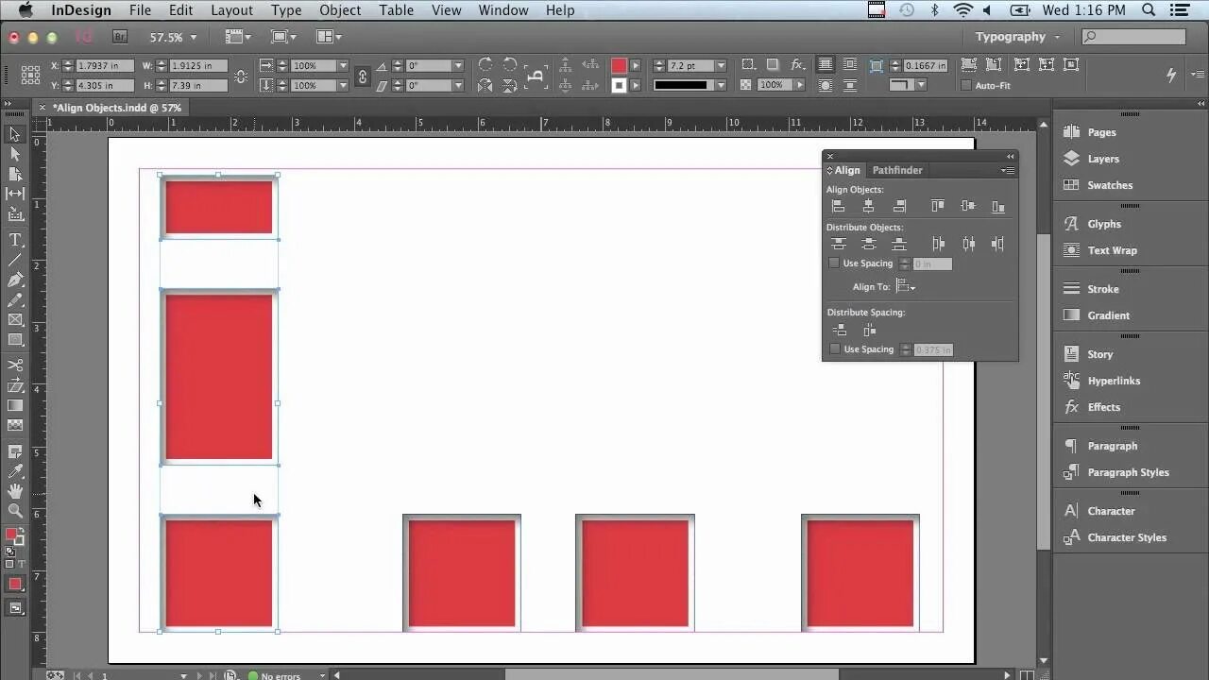1209x680 pixels.
Task: Select the Type tool
Action: [x=15, y=240]
